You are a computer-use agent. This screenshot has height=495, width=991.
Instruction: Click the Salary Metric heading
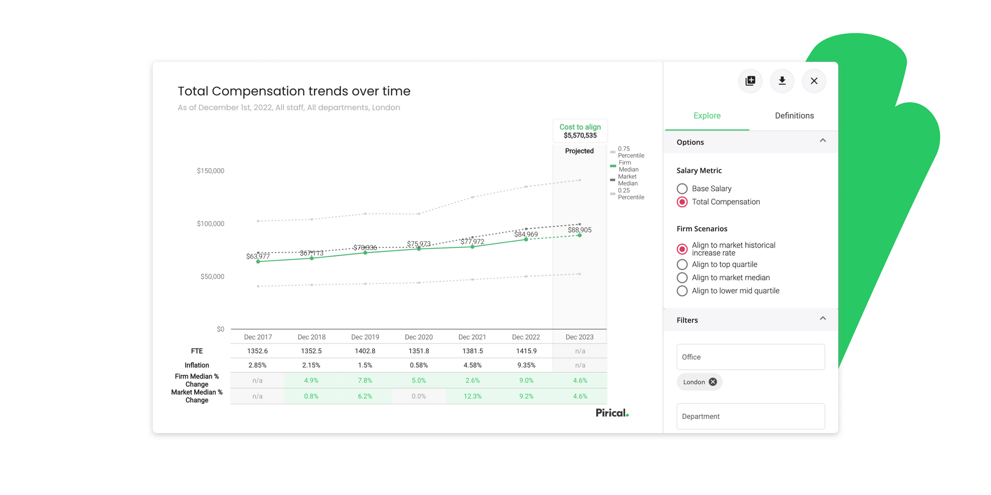[699, 171]
